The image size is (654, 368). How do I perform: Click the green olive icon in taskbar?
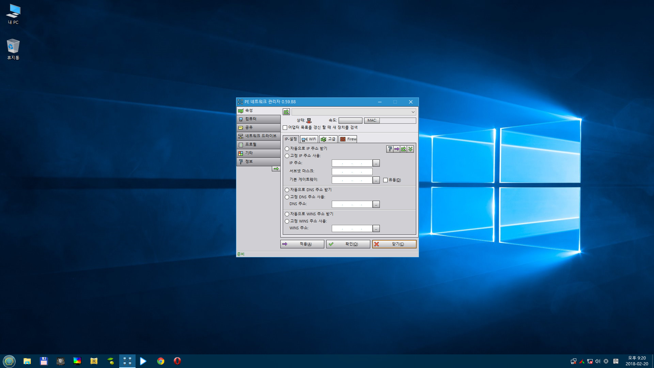(x=111, y=361)
